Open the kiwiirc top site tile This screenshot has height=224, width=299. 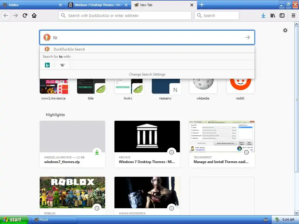click(x=128, y=89)
